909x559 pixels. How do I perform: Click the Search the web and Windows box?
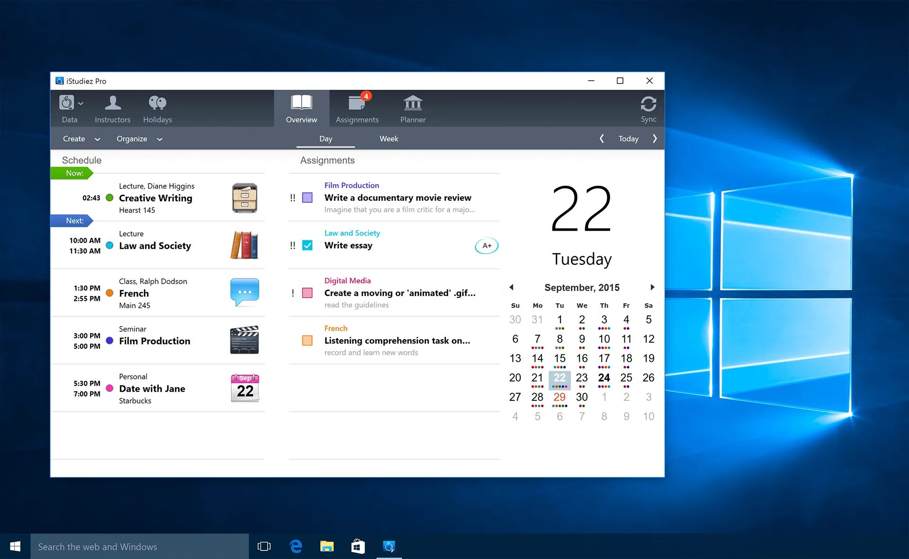tap(140, 546)
